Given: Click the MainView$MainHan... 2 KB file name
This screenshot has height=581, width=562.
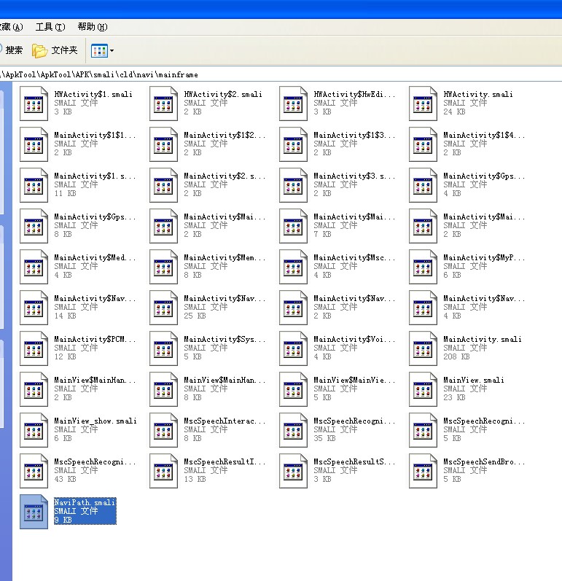Looking at the screenshot, I should [95, 381].
